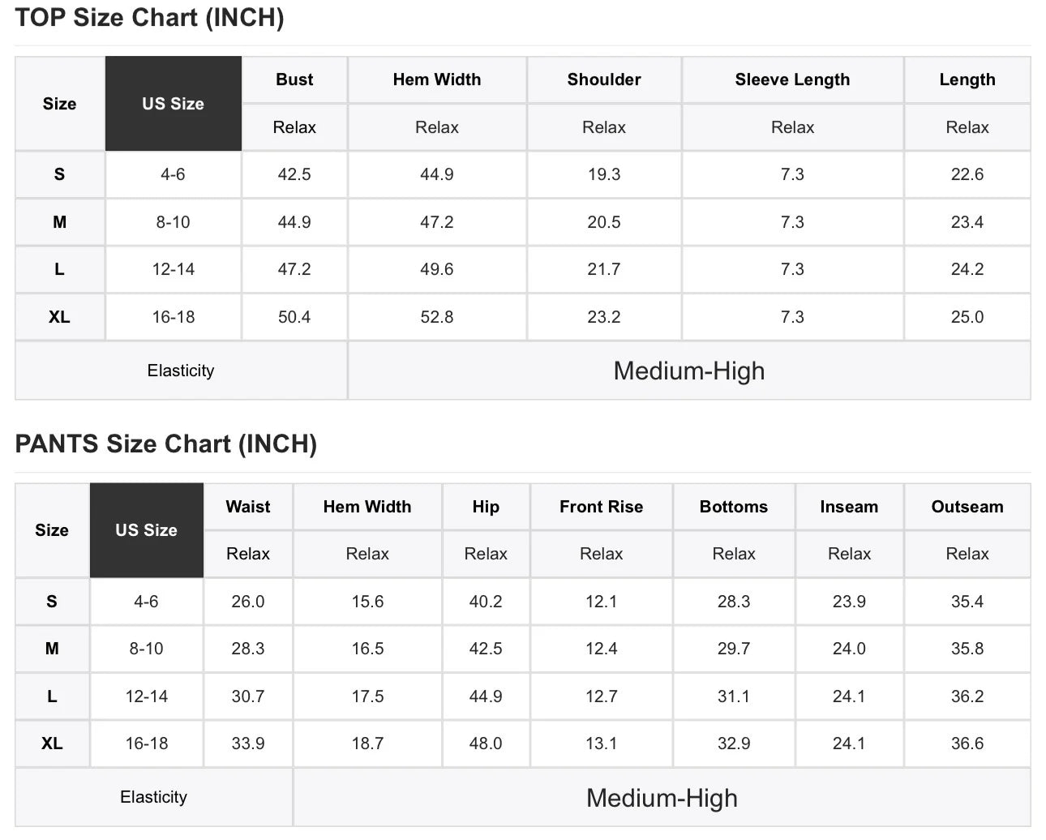This screenshot has height=840, width=1046.
Task: Click the TOP Size Chart (INCH) heading
Action: click(x=149, y=17)
